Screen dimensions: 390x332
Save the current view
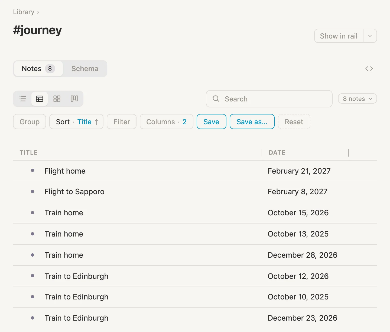tap(212, 122)
